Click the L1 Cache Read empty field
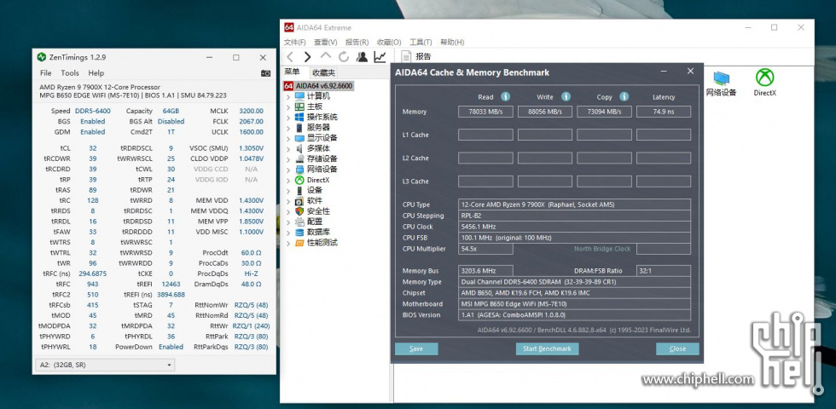This screenshot has height=409, width=836. click(x=485, y=135)
